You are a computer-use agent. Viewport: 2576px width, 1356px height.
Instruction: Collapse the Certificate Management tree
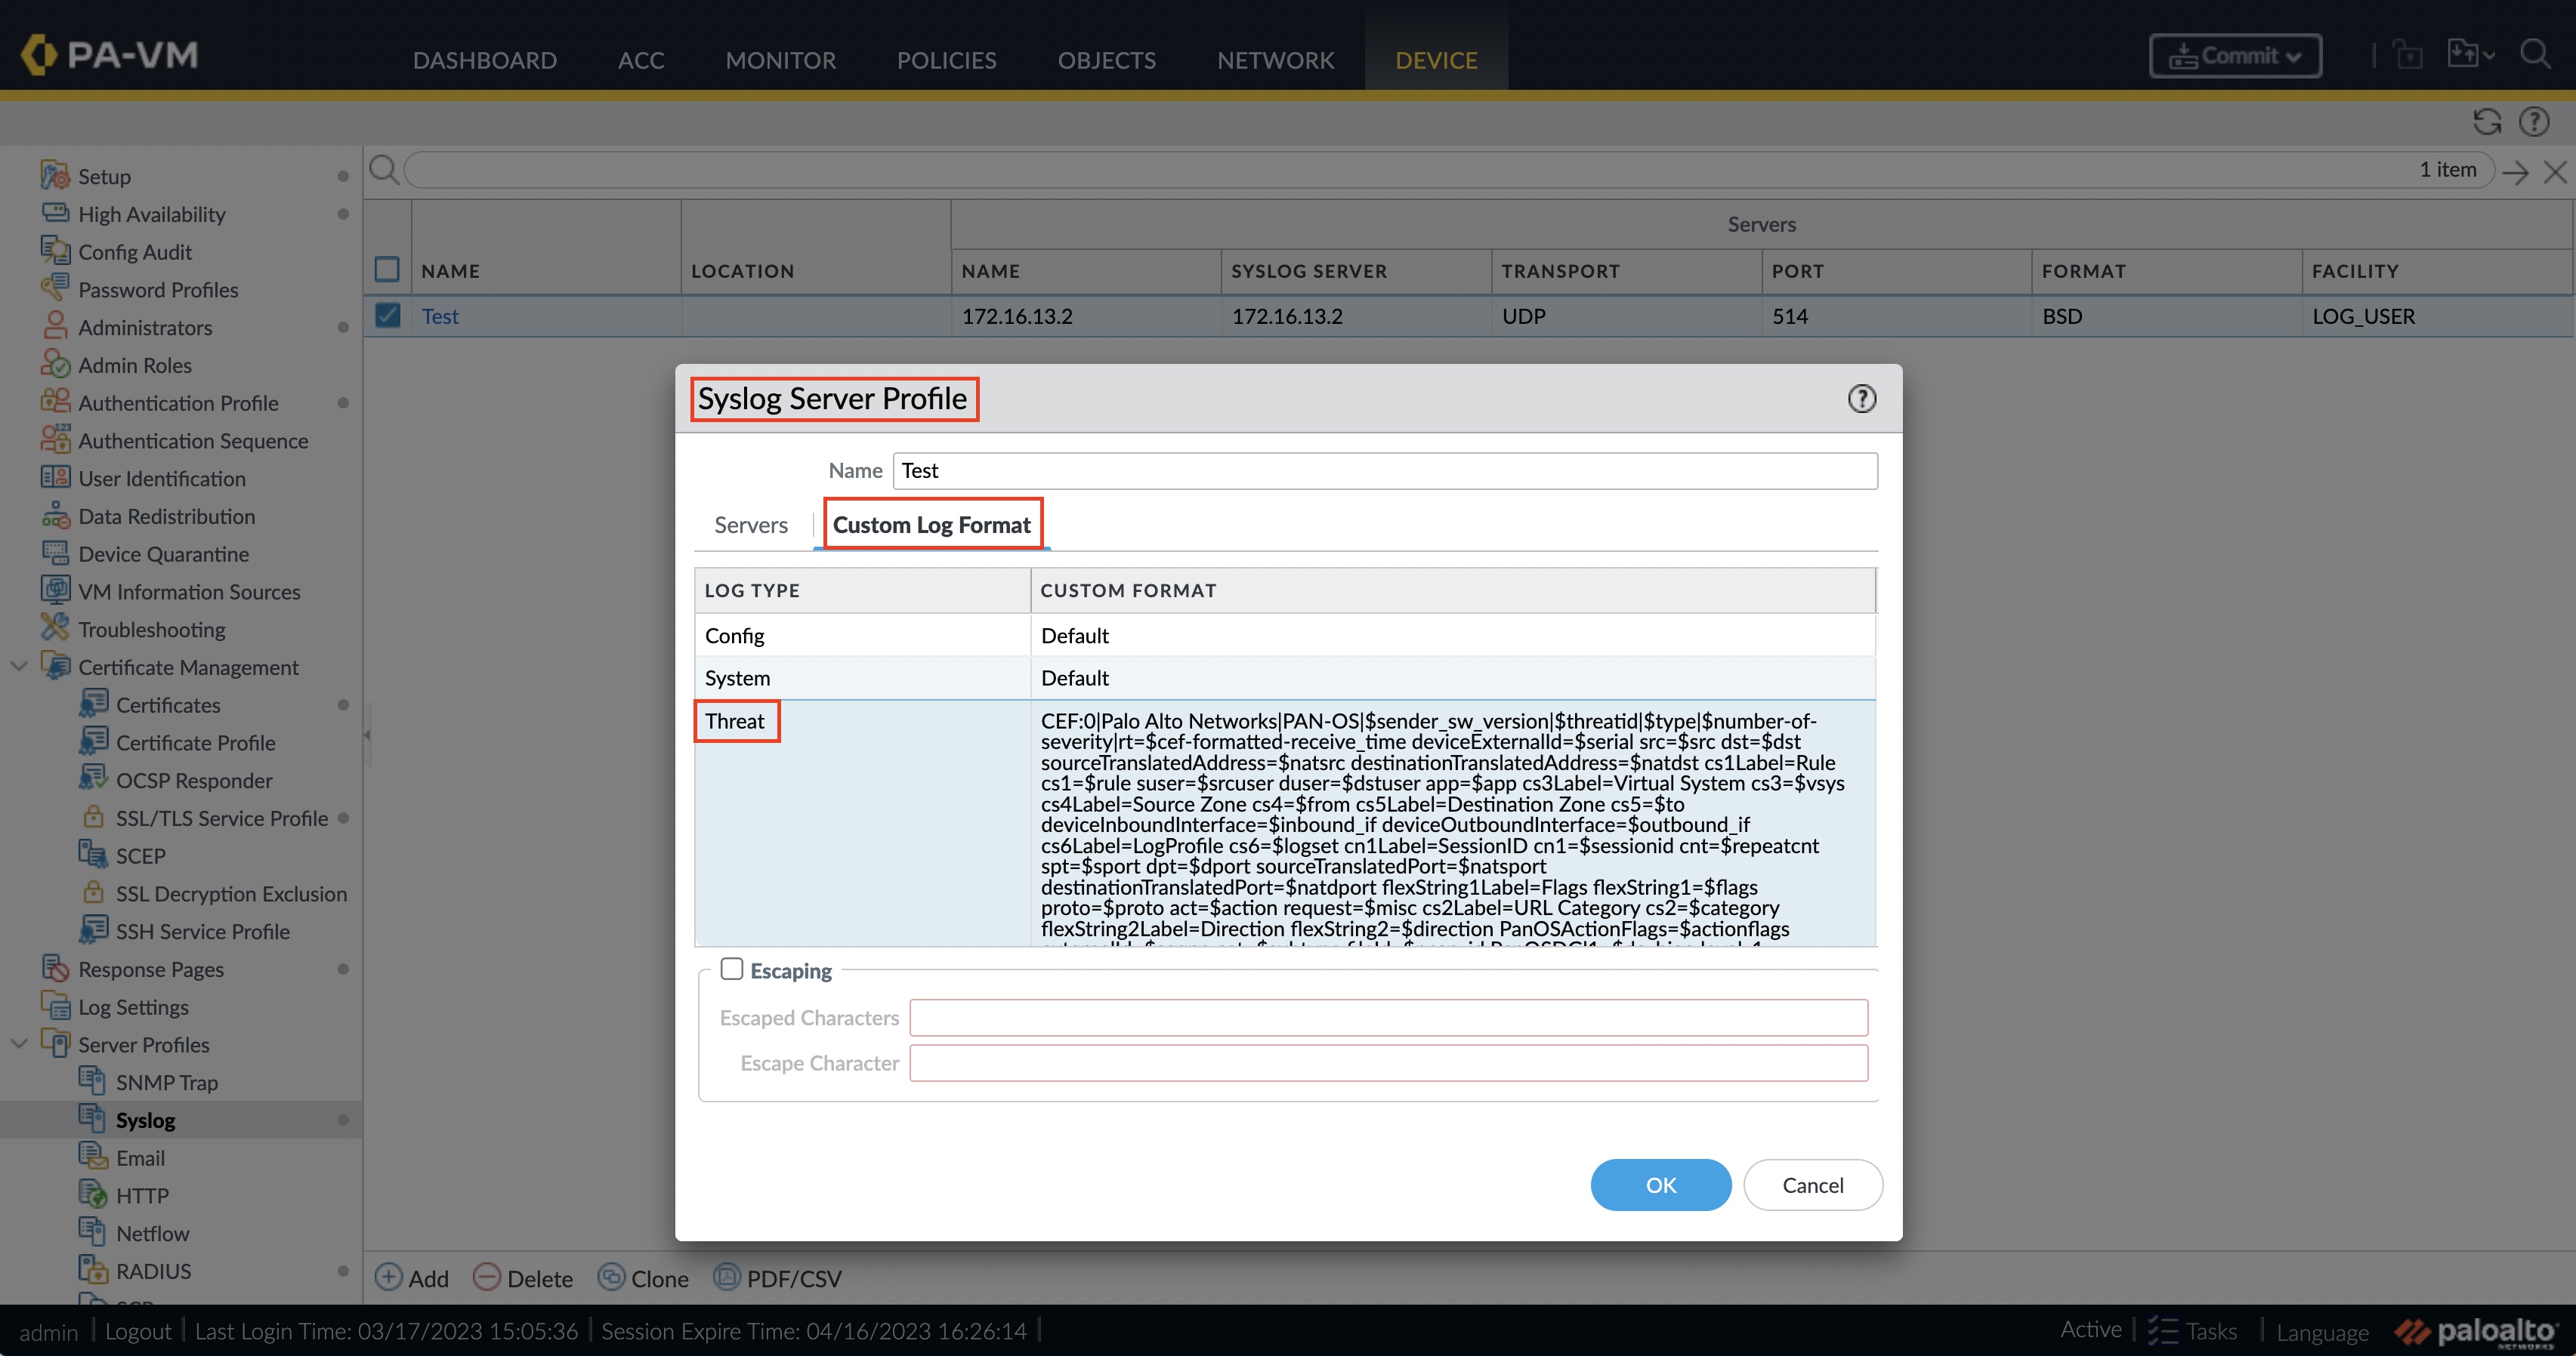point(18,667)
